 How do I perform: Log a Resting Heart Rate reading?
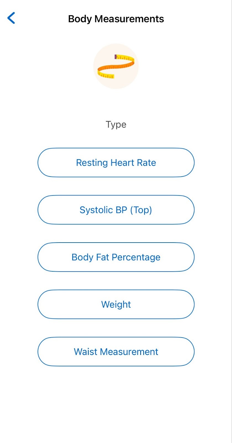coord(116,163)
